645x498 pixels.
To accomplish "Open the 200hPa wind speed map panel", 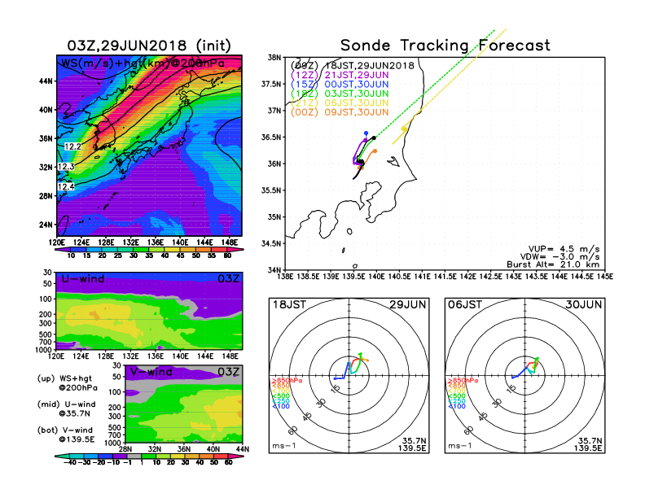I will coord(149,146).
